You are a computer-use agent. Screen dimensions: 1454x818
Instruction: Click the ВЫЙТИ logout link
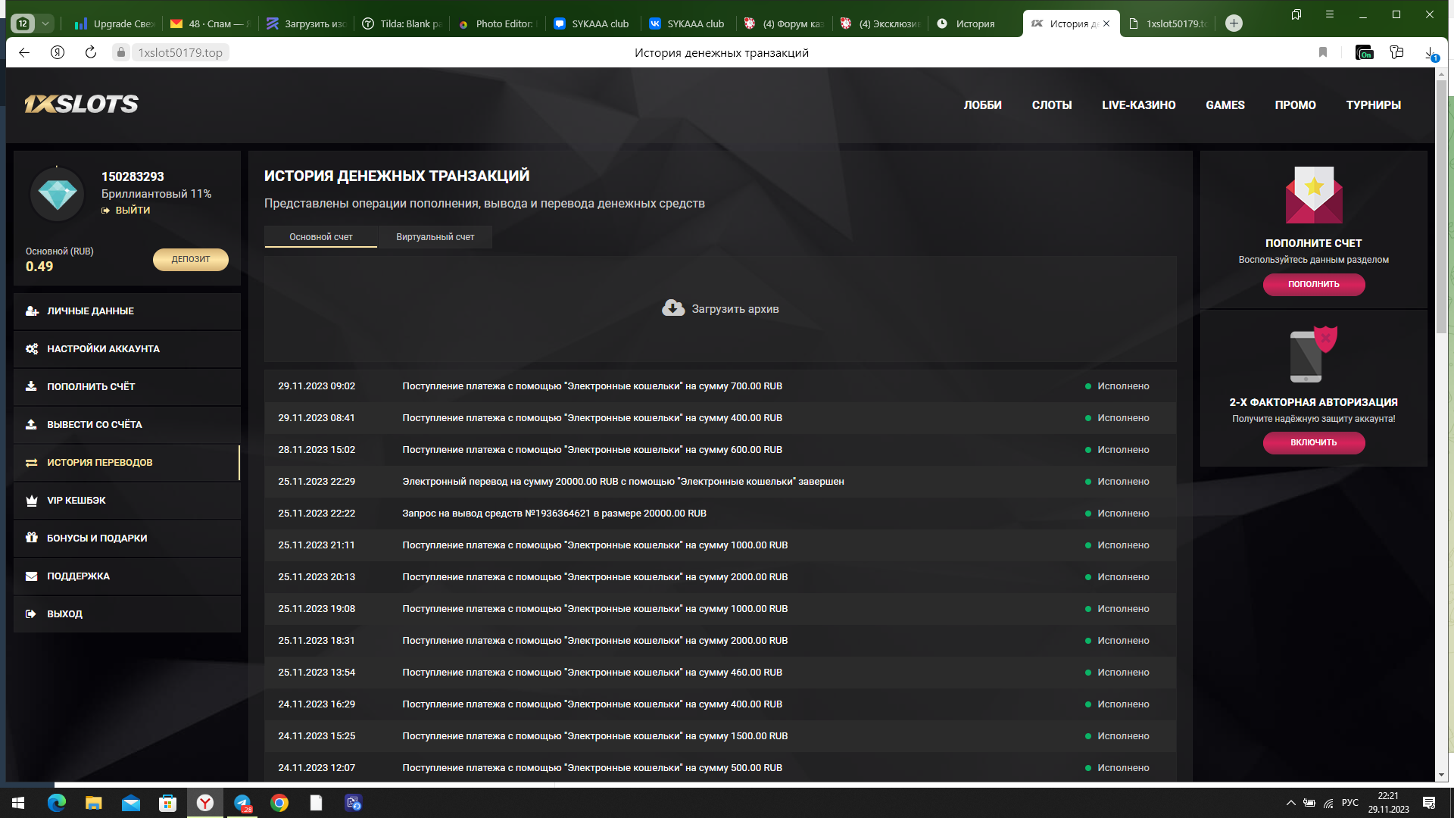tap(133, 211)
